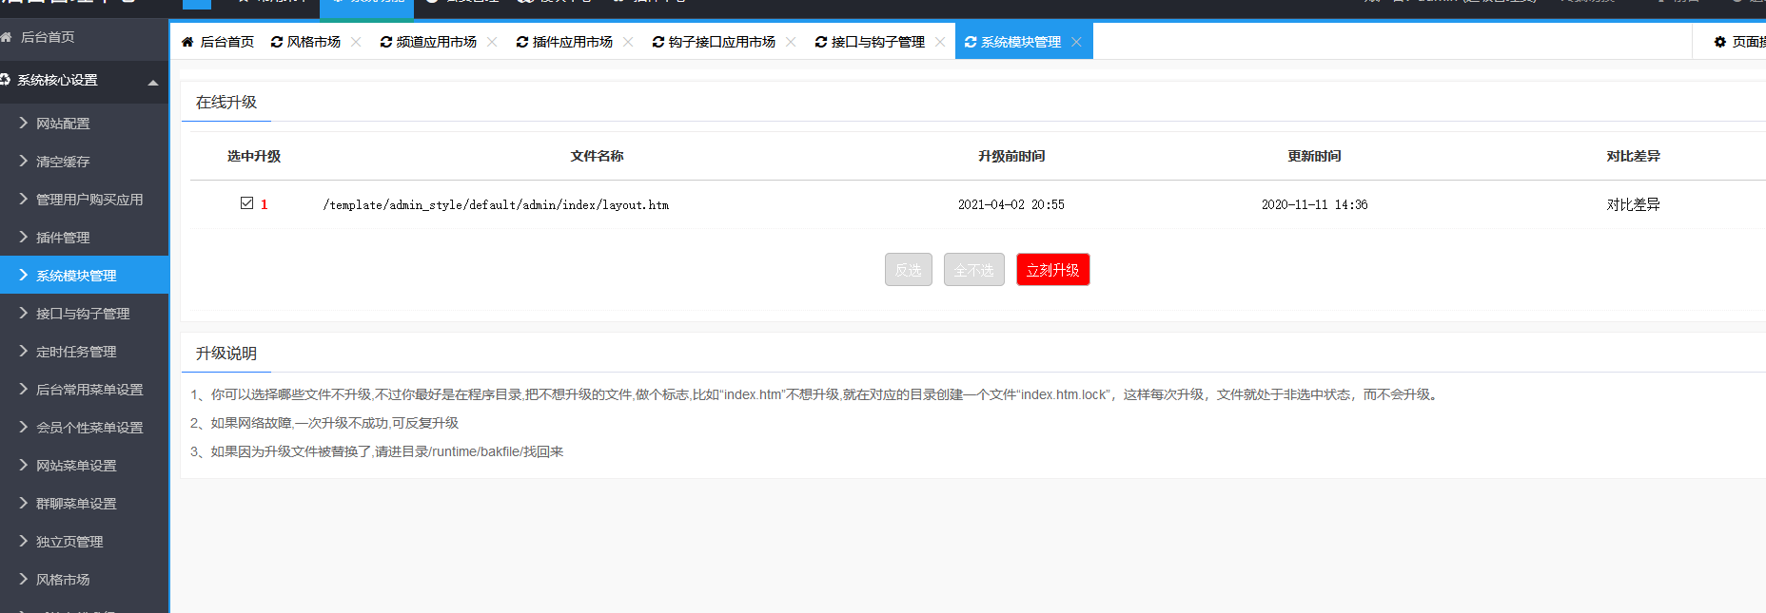
Task: Open 清空缓存 sidebar item
Action: [x=63, y=162]
